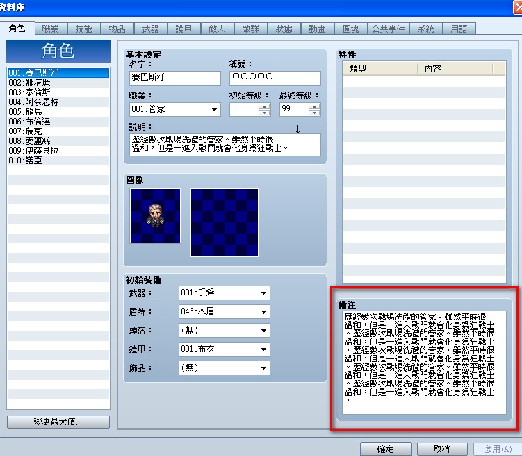Select the 角色 tab
Screen dimensions: 522x456
(17, 28)
